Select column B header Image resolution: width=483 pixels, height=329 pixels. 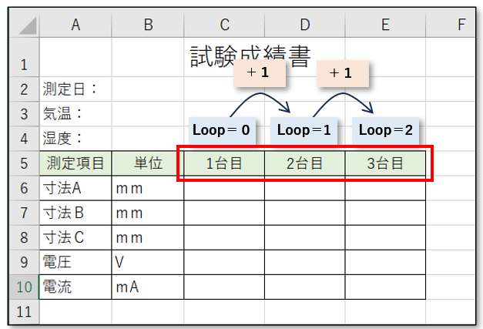[147, 25]
